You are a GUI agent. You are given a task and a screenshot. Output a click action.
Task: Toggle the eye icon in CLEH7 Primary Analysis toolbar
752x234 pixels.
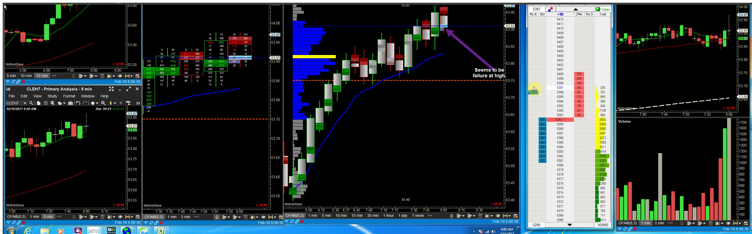tap(120, 217)
